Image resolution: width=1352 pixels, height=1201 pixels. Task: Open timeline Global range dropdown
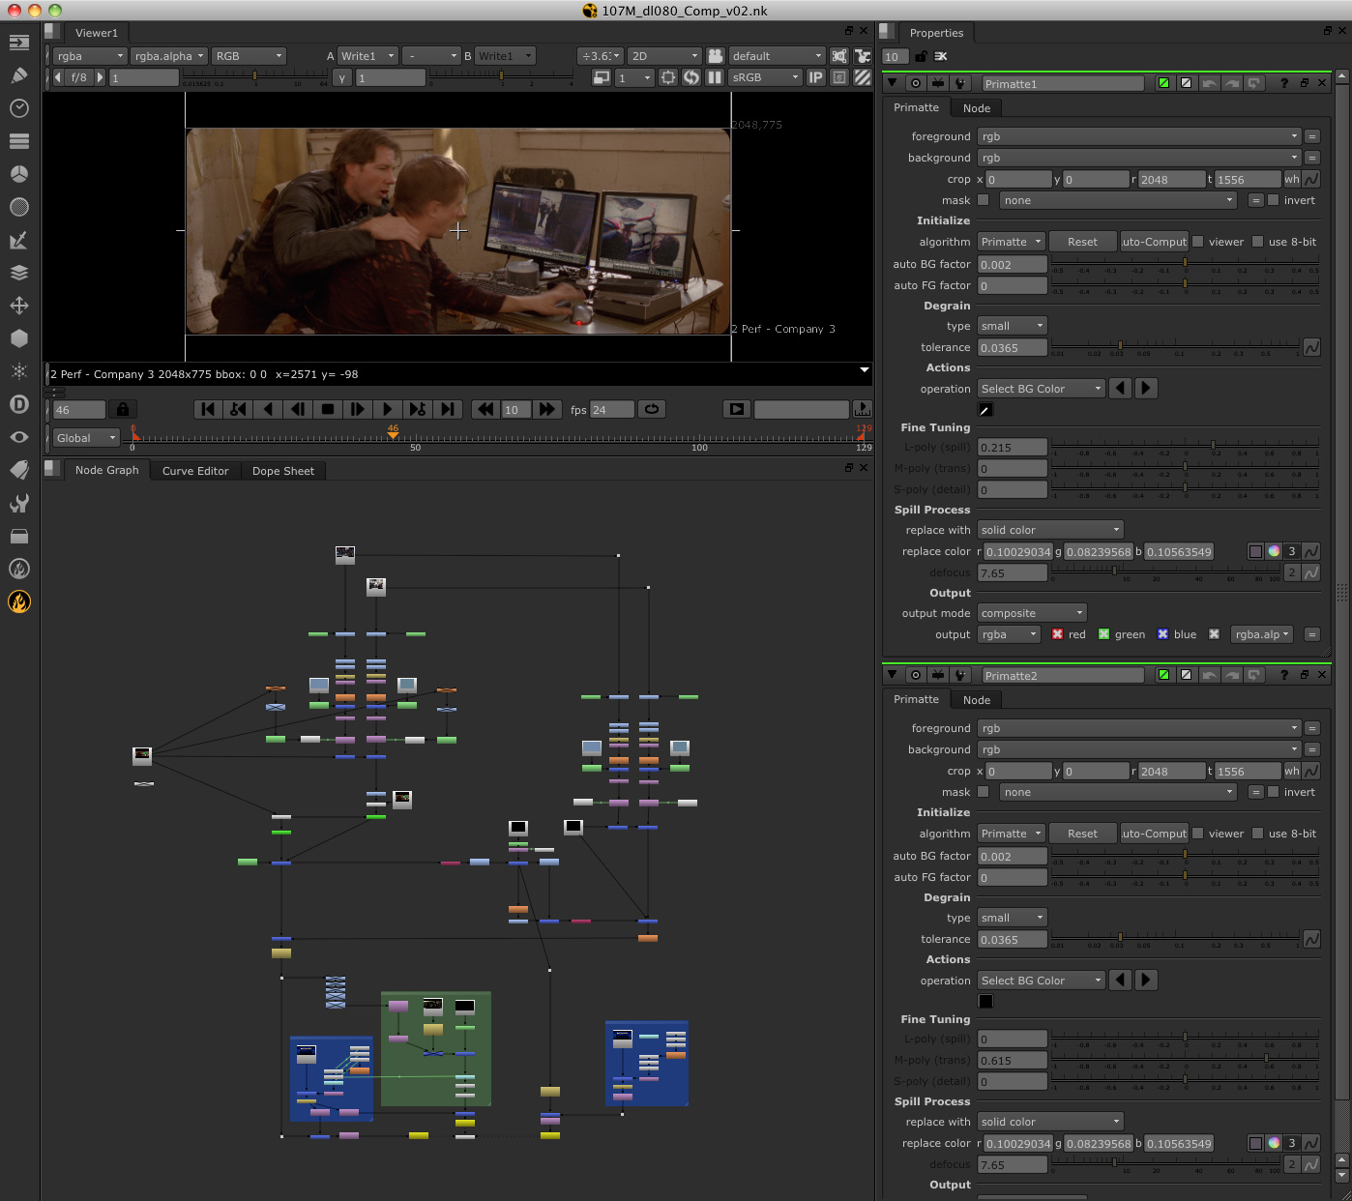coord(86,438)
